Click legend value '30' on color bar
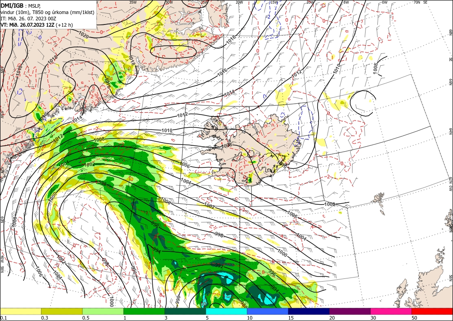453x321 pixels. [373, 318]
